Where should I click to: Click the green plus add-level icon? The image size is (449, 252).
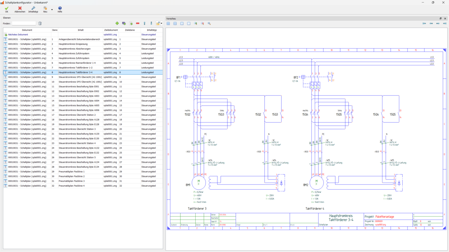tap(117, 24)
